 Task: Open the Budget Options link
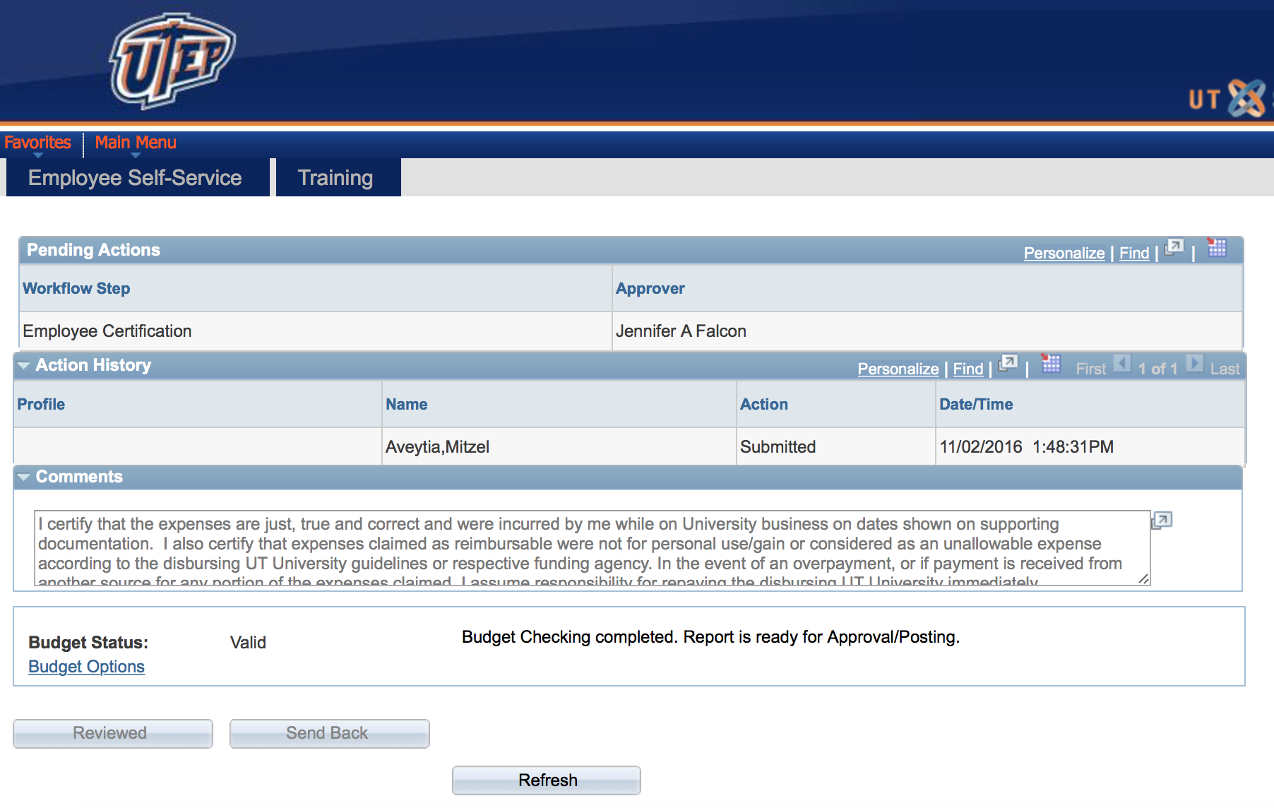(86, 667)
